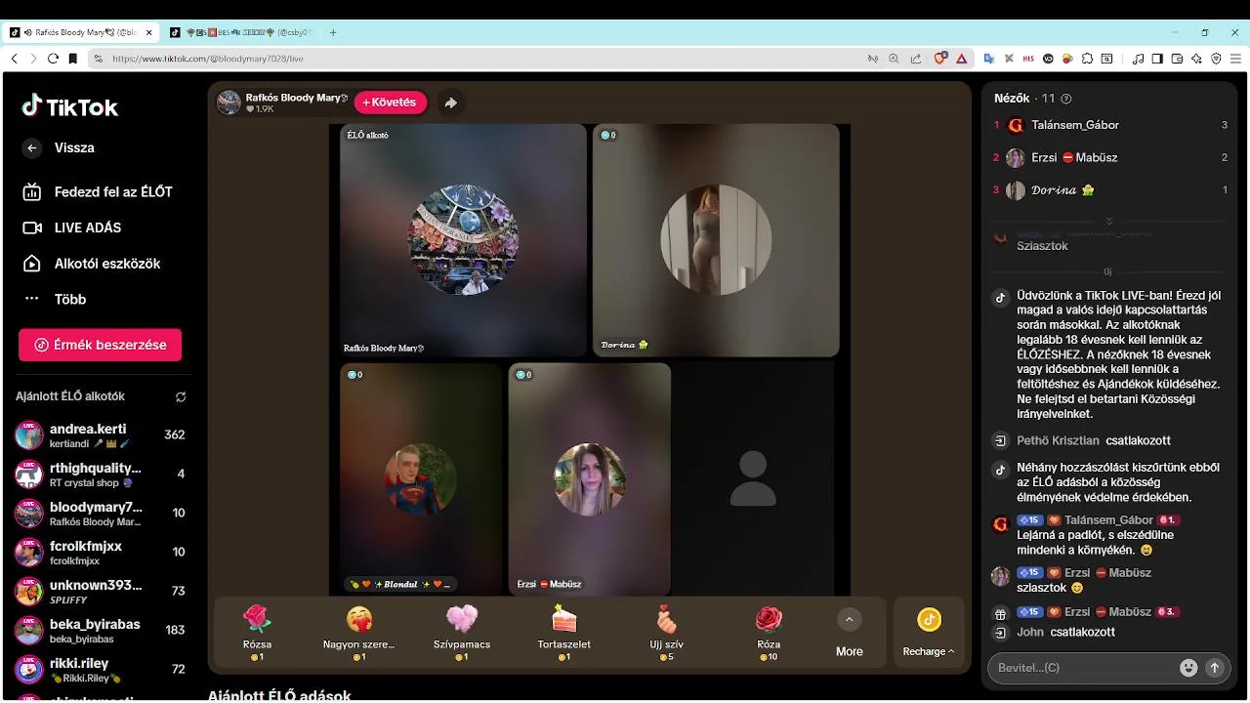The width and height of the screenshot is (1250, 703).
Task: Send a Tortaszelet gift
Action: tap(563, 633)
